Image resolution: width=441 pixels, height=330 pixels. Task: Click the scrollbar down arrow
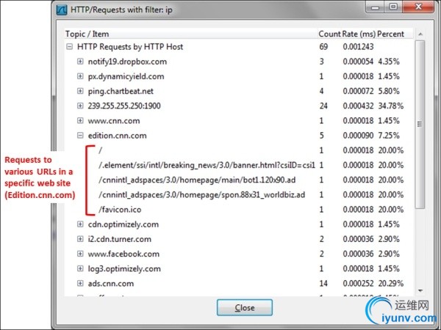pyautogui.click(x=420, y=290)
